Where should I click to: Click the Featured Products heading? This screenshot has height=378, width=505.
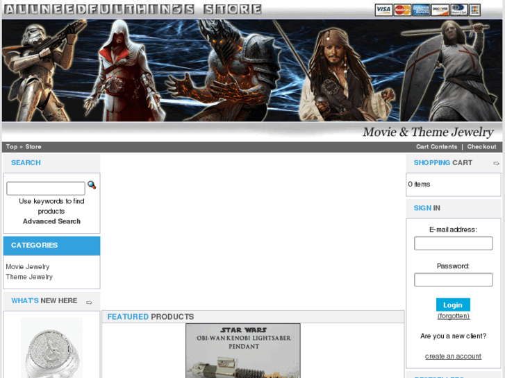pos(151,317)
